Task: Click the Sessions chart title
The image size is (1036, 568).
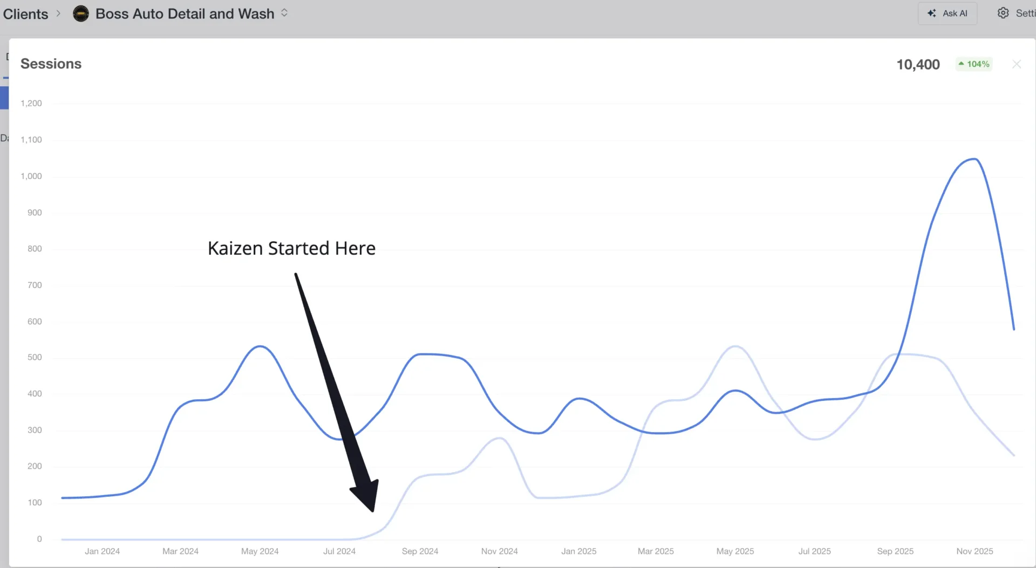Action: coord(51,64)
